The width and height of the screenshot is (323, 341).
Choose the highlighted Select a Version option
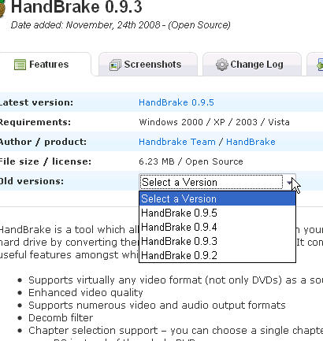coord(217,198)
